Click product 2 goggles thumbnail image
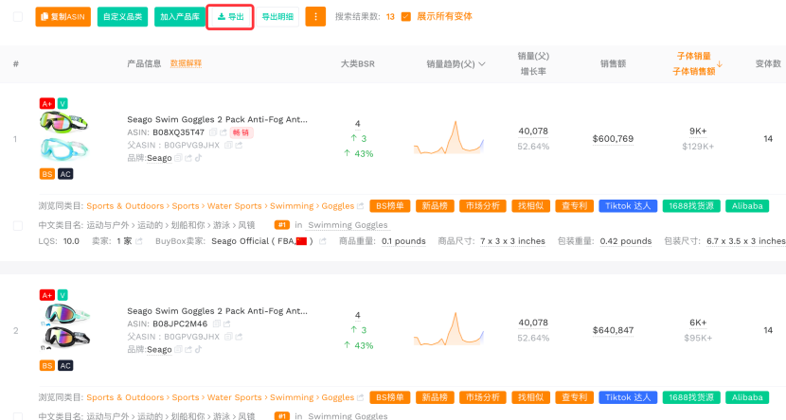Image resolution: width=786 pixels, height=420 pixels. coord(65,326)
